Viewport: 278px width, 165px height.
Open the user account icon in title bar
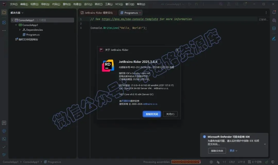[229, 4]
